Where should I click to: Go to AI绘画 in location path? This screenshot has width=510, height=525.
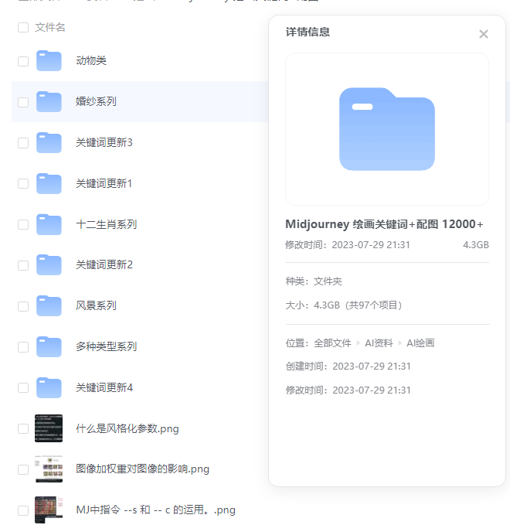point(420,343)
